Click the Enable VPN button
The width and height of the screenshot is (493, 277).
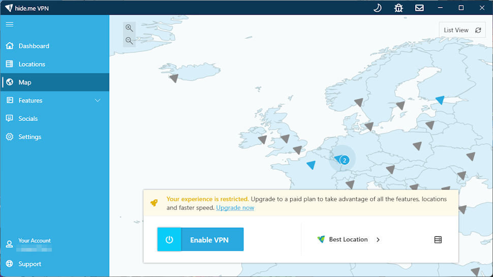(201, 239)
